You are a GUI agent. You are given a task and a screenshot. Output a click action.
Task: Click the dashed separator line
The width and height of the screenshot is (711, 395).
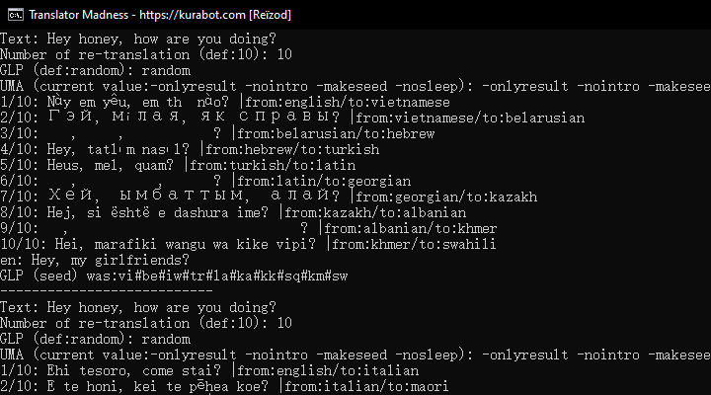tap(107, 291)
